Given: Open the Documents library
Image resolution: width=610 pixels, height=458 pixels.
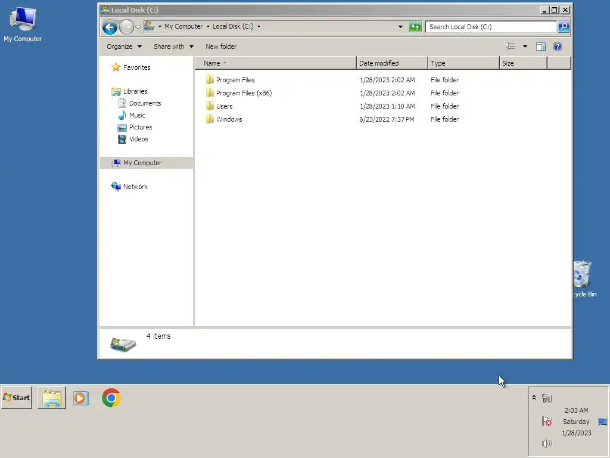Looking at the screenshot, I should pyautogui.click(x=145, y=103).
